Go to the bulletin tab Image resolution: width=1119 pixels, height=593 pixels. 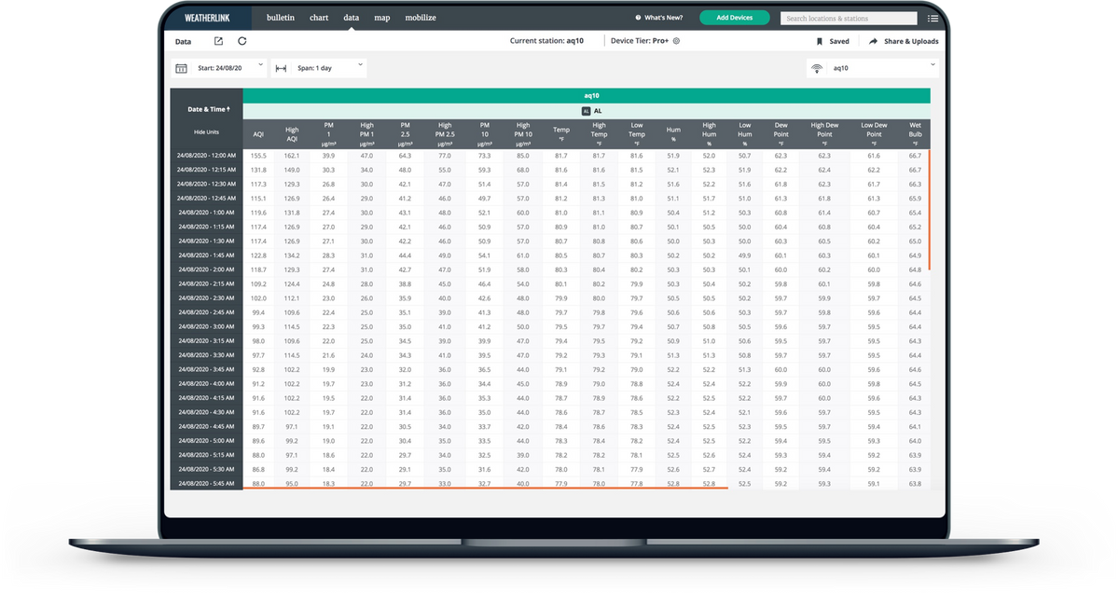pos(280,18)
